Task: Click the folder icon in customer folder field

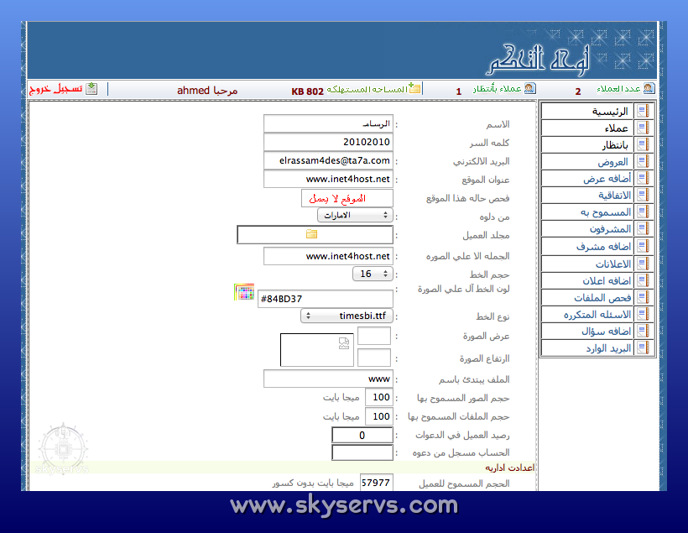Action: [311, 234]
